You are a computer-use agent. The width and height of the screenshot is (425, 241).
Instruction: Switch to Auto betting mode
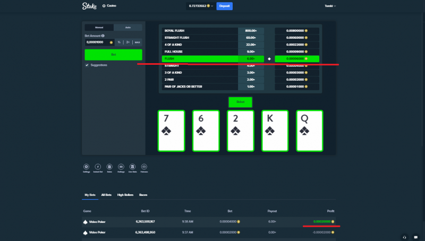(x=128, y=28)
